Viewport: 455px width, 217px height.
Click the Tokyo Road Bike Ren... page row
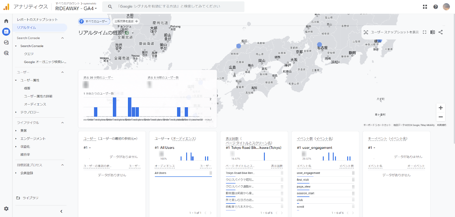(254, 173)
